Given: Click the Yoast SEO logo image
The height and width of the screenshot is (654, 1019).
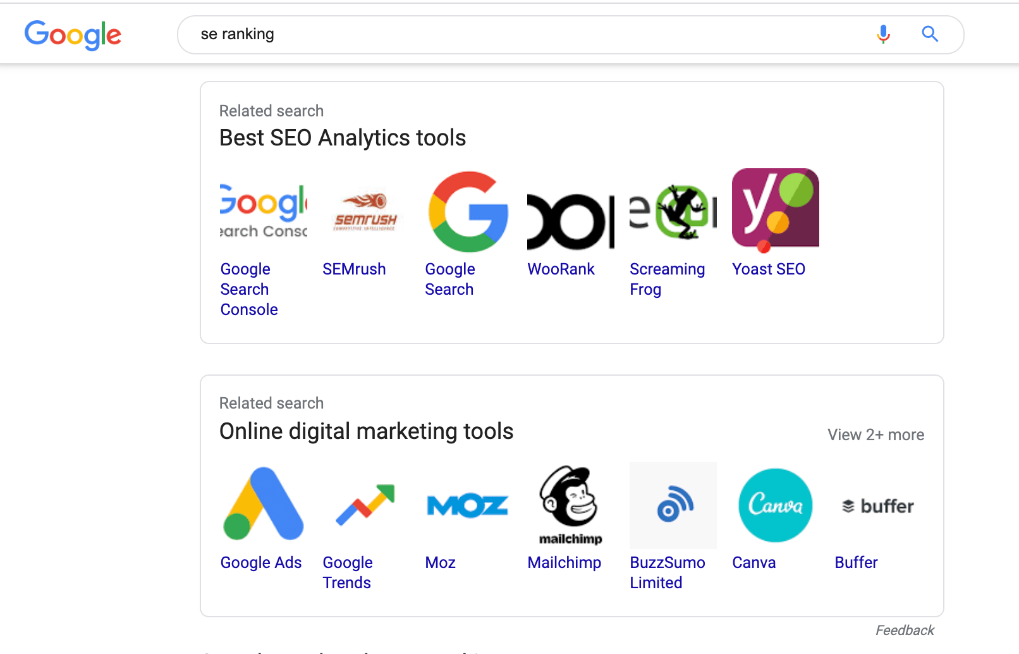Looking at the screenshot, I should (x=775, y=211).
